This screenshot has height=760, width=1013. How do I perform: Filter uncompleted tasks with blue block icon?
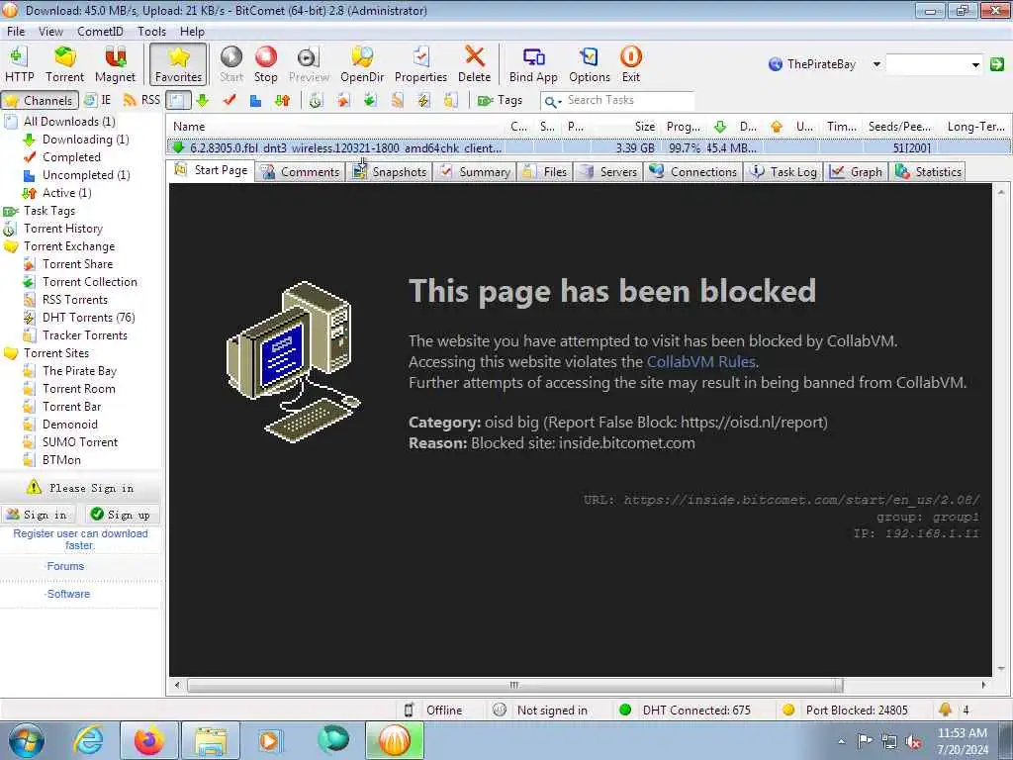(255, 100)
